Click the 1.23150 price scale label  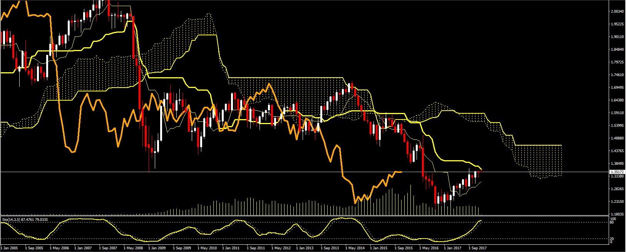pyautogui.click(x=617, y=202)
